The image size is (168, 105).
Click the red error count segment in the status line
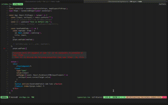[165, 97]
